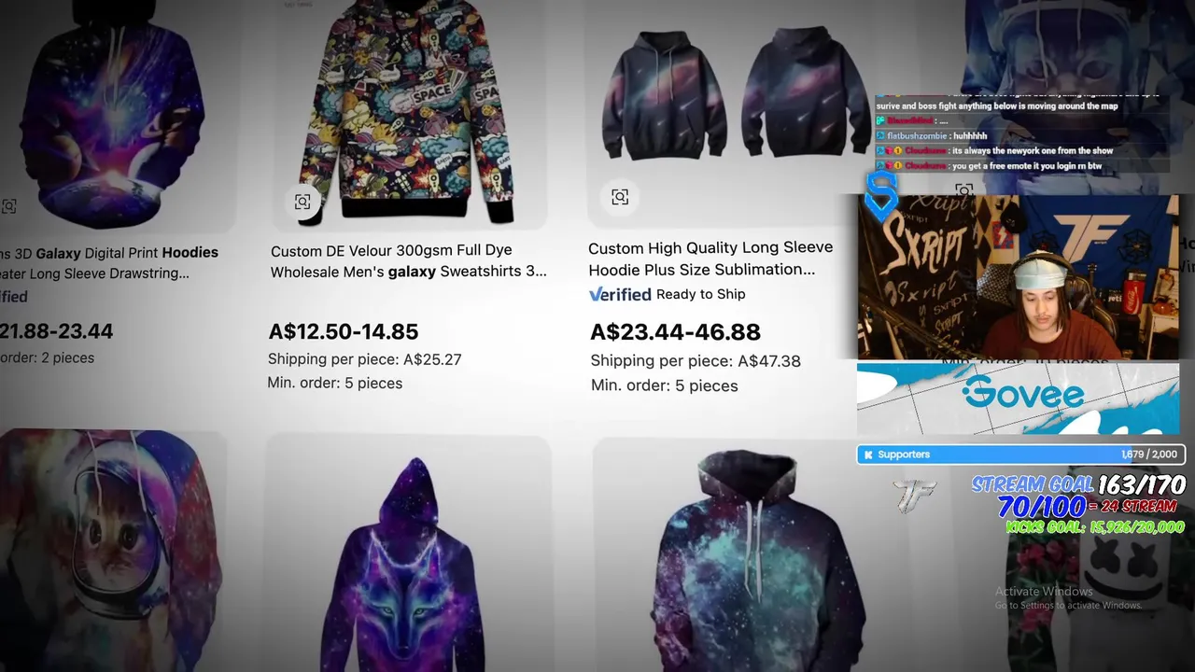This screenshot has width=1195, height=672.
Task: Click image search icon on dark galaxy hoodie pair
Action: 620,197
